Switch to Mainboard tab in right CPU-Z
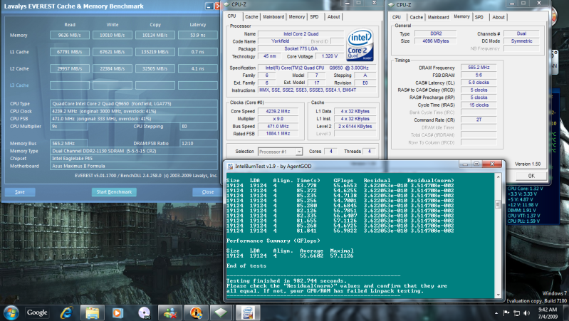 (x=438, y=17)
